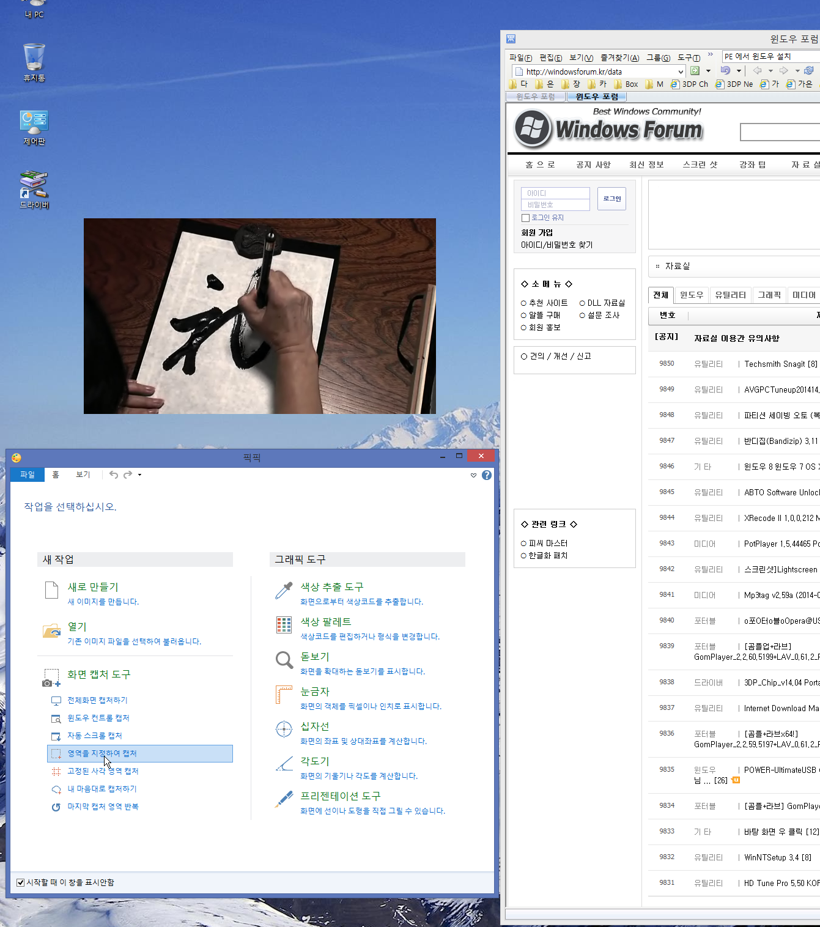
Task: Select the 그래픽 category tab on the forum
Action: pos(769,295)
